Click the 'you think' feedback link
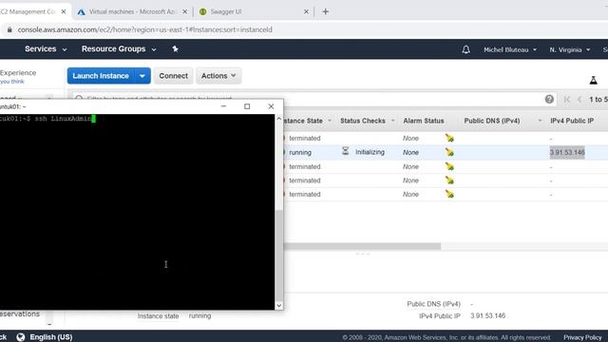Image resolution: width=608 pixels, height=342 pixels. [x=12, y=82]
